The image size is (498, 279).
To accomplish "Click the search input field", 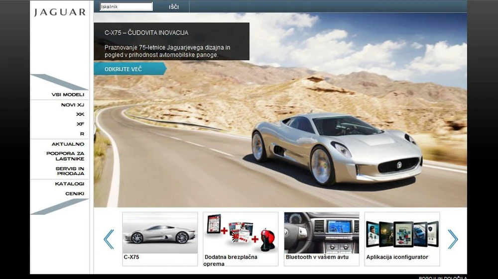I will [x=126, y=7].
